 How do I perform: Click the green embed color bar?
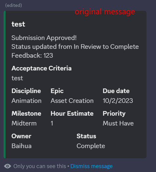5,85
